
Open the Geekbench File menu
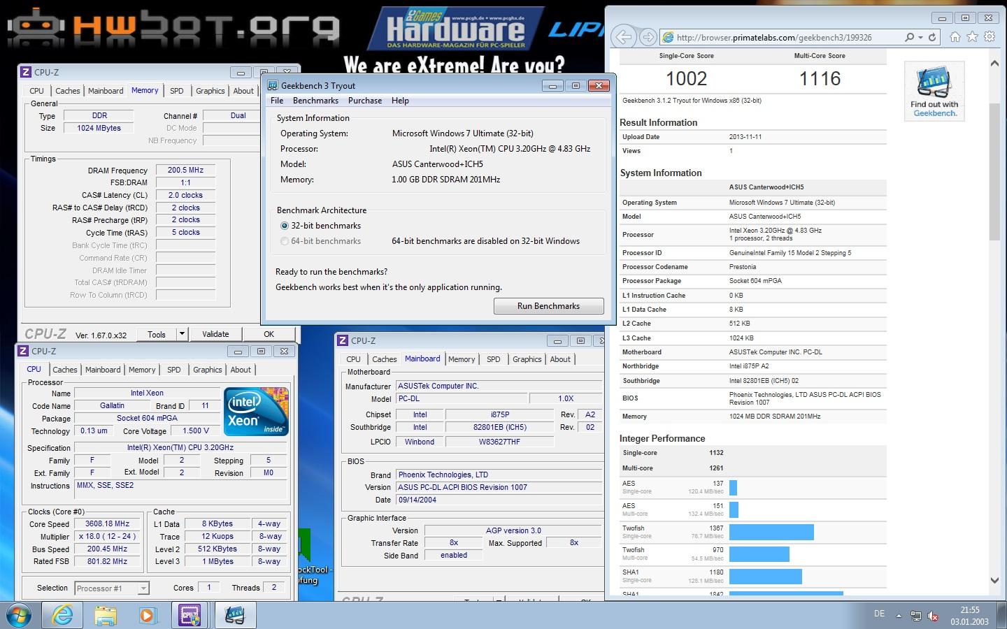tap(277, 101)
